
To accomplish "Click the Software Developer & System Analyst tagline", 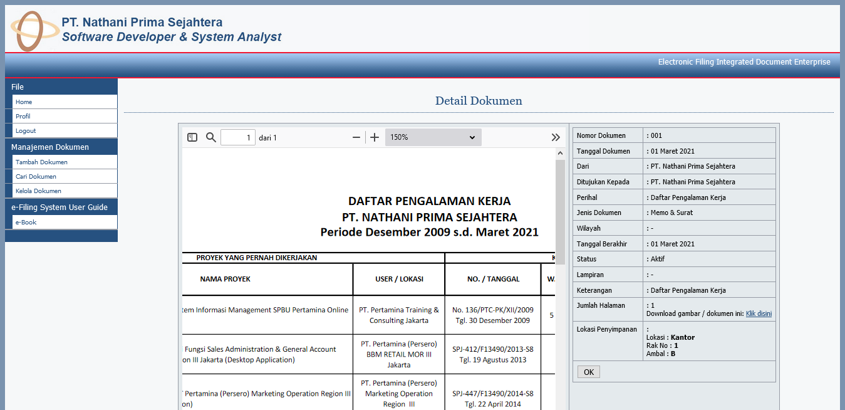I will click(172, 37).
